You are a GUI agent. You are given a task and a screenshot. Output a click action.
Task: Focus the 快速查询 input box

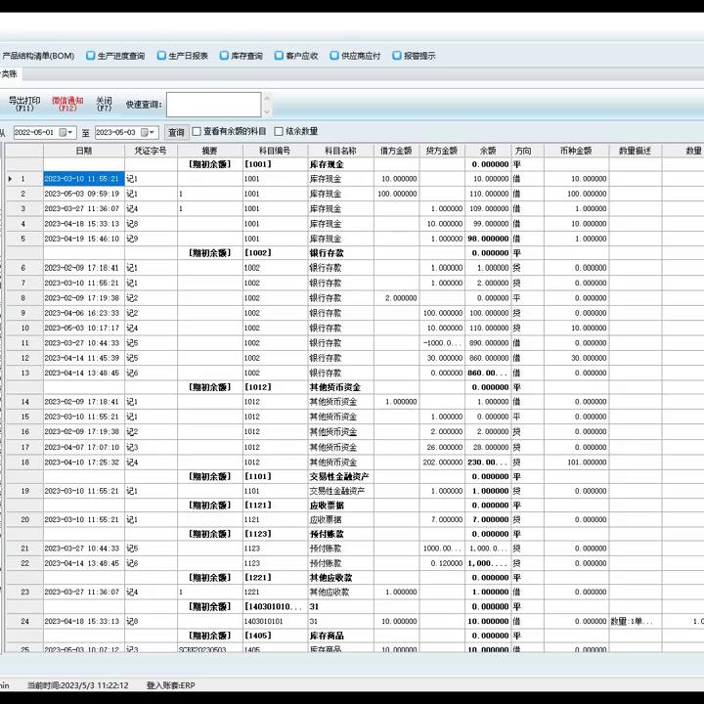214,105
